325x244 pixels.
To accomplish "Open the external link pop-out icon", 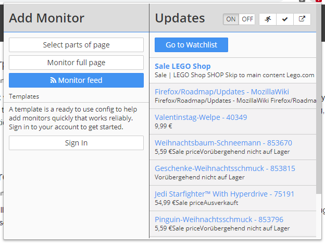I will tap(302, 19).
